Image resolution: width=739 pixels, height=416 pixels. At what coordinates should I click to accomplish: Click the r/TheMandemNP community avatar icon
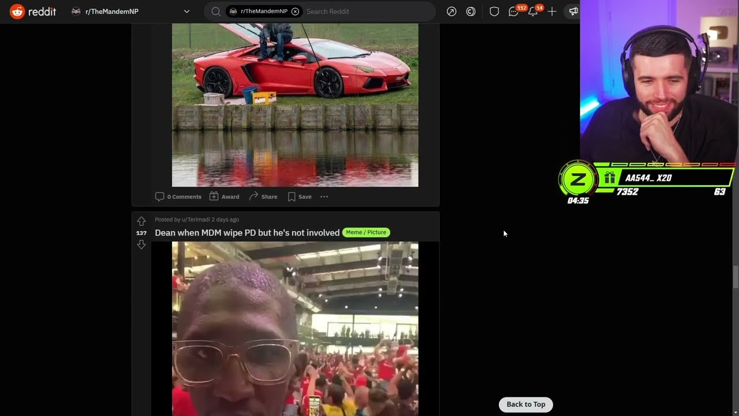tap(76, 12)
